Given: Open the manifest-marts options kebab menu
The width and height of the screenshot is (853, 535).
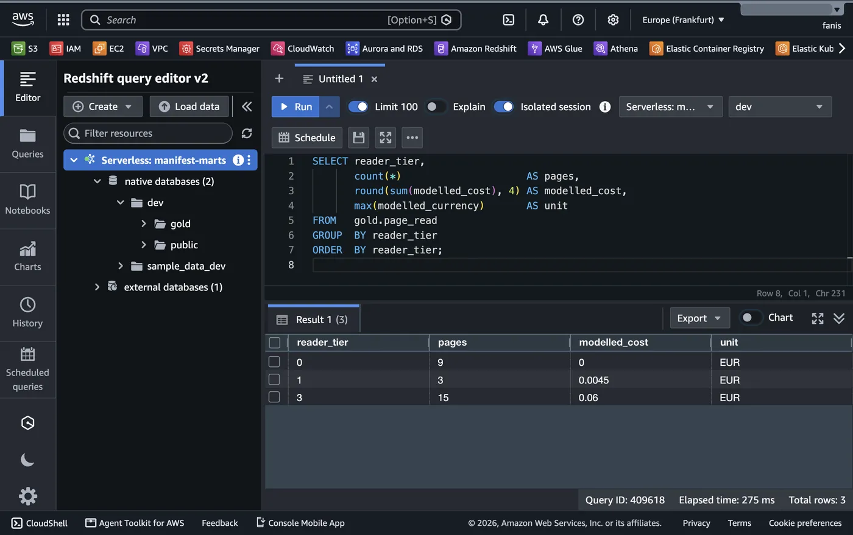Looking at the screenshot, I should [249, 160].
